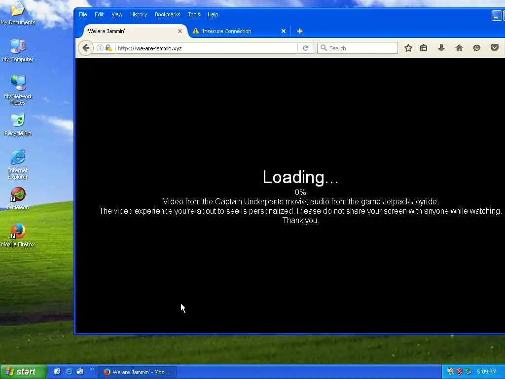The image size is (505, 379).
Task: Open the Bookmarks menu
Action: click(x=168, y=14)
